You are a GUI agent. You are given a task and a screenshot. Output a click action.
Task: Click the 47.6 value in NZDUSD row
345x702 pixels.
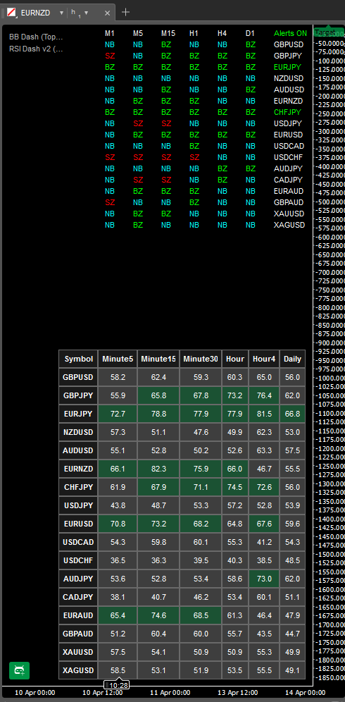click(201, 433)
